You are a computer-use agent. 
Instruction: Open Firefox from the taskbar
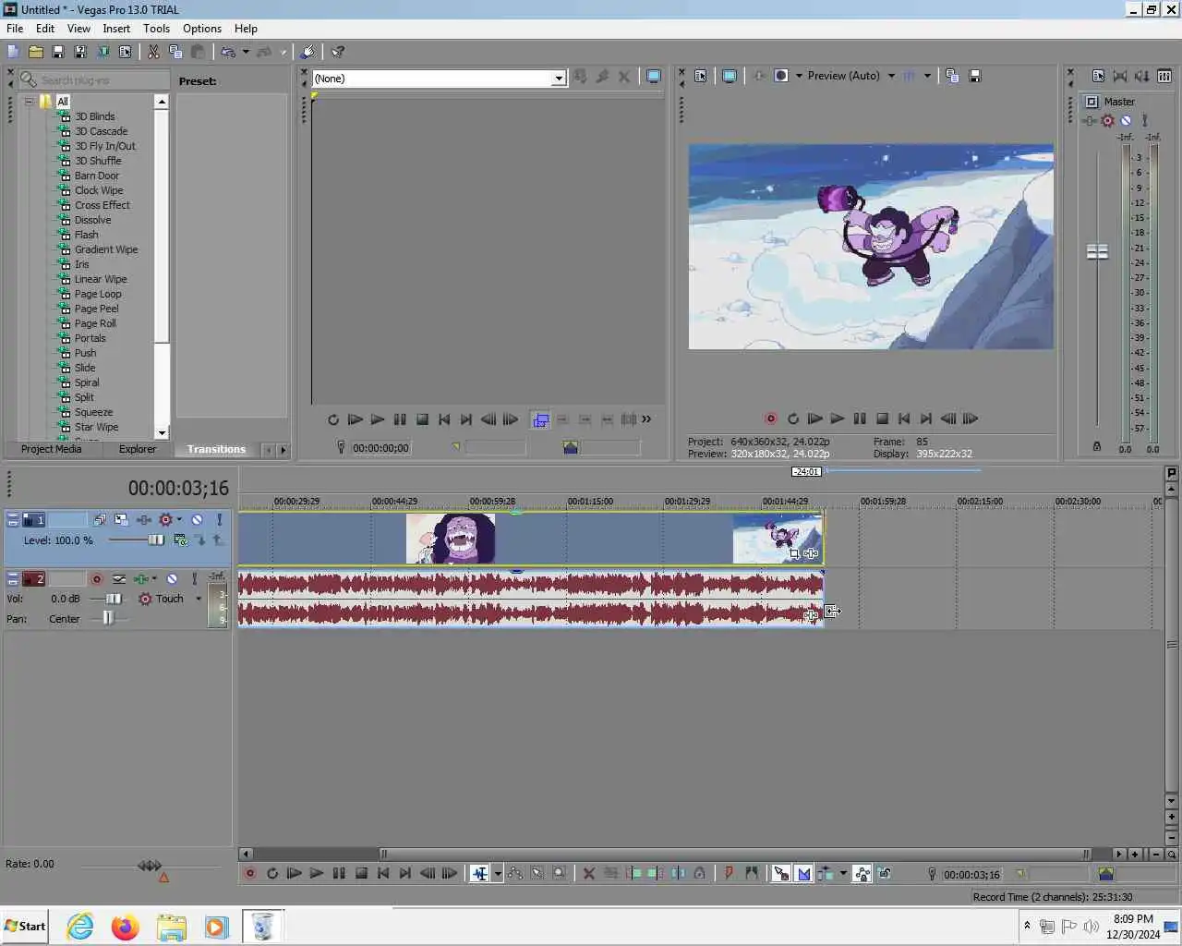click(x=125, y=926)
